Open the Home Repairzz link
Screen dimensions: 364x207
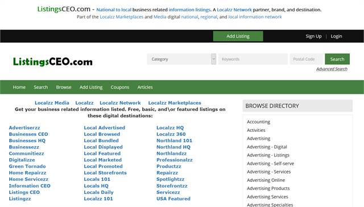[x=27, y=173]
